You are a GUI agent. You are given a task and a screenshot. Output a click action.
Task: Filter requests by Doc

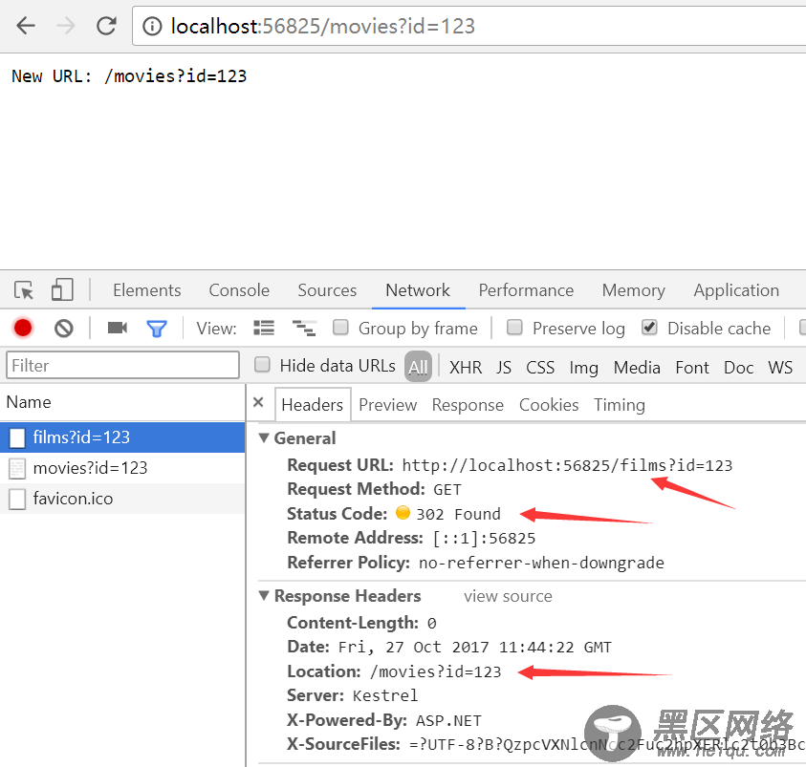point(739,367)
